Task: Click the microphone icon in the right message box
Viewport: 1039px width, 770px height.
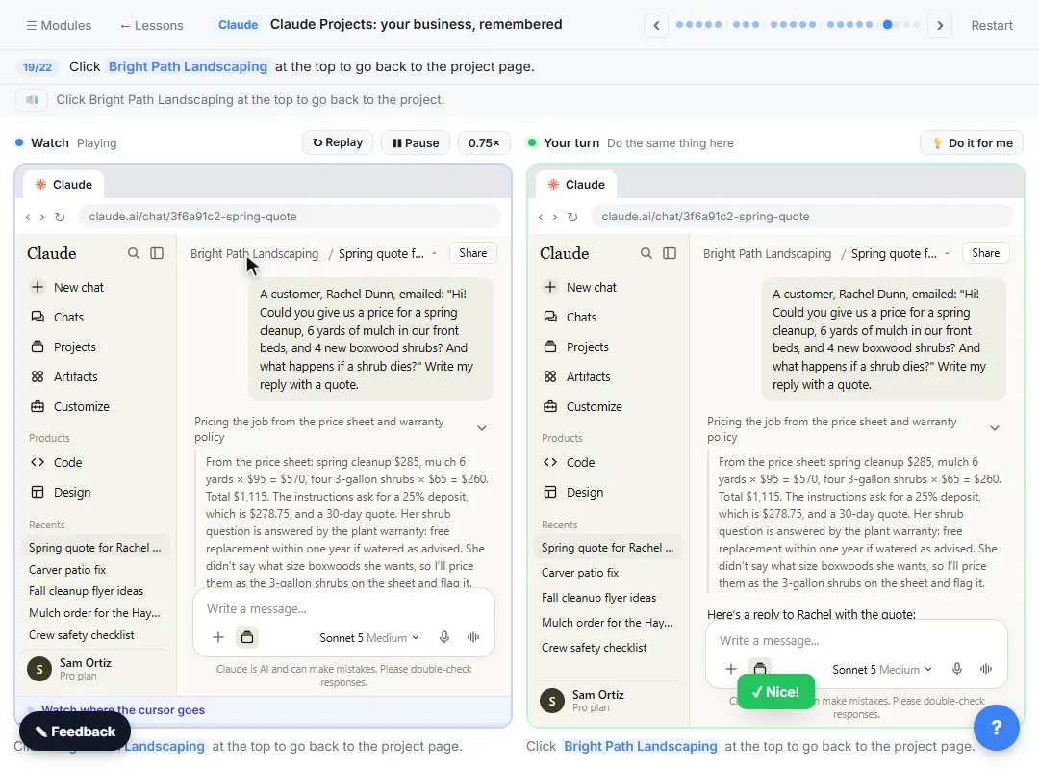Action: (957, 669)
